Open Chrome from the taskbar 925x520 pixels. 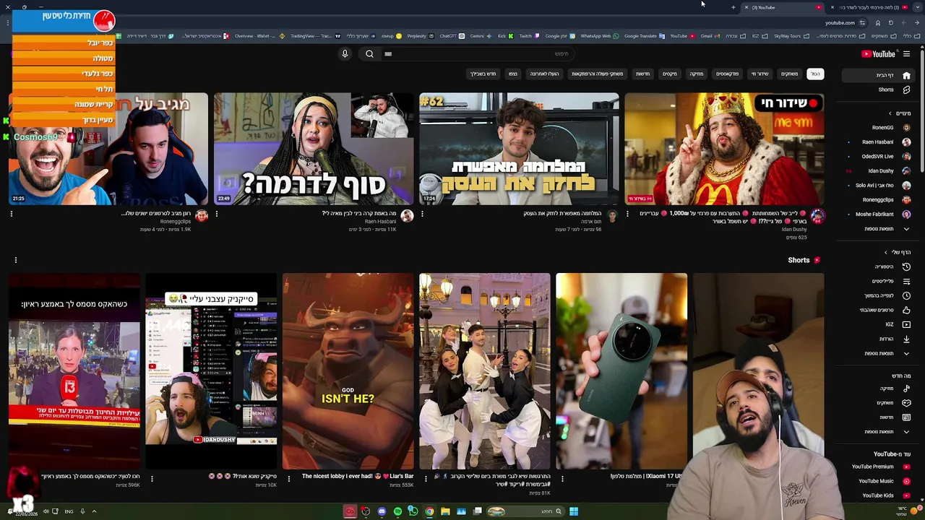point(429,511)
